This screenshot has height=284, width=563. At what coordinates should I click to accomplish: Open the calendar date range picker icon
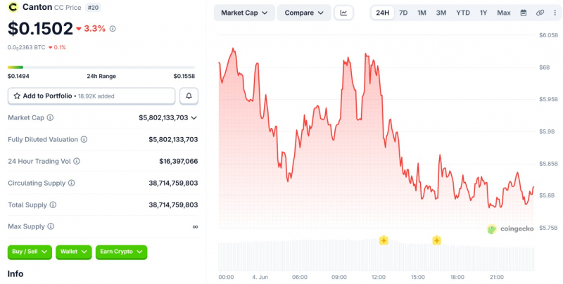524,13
